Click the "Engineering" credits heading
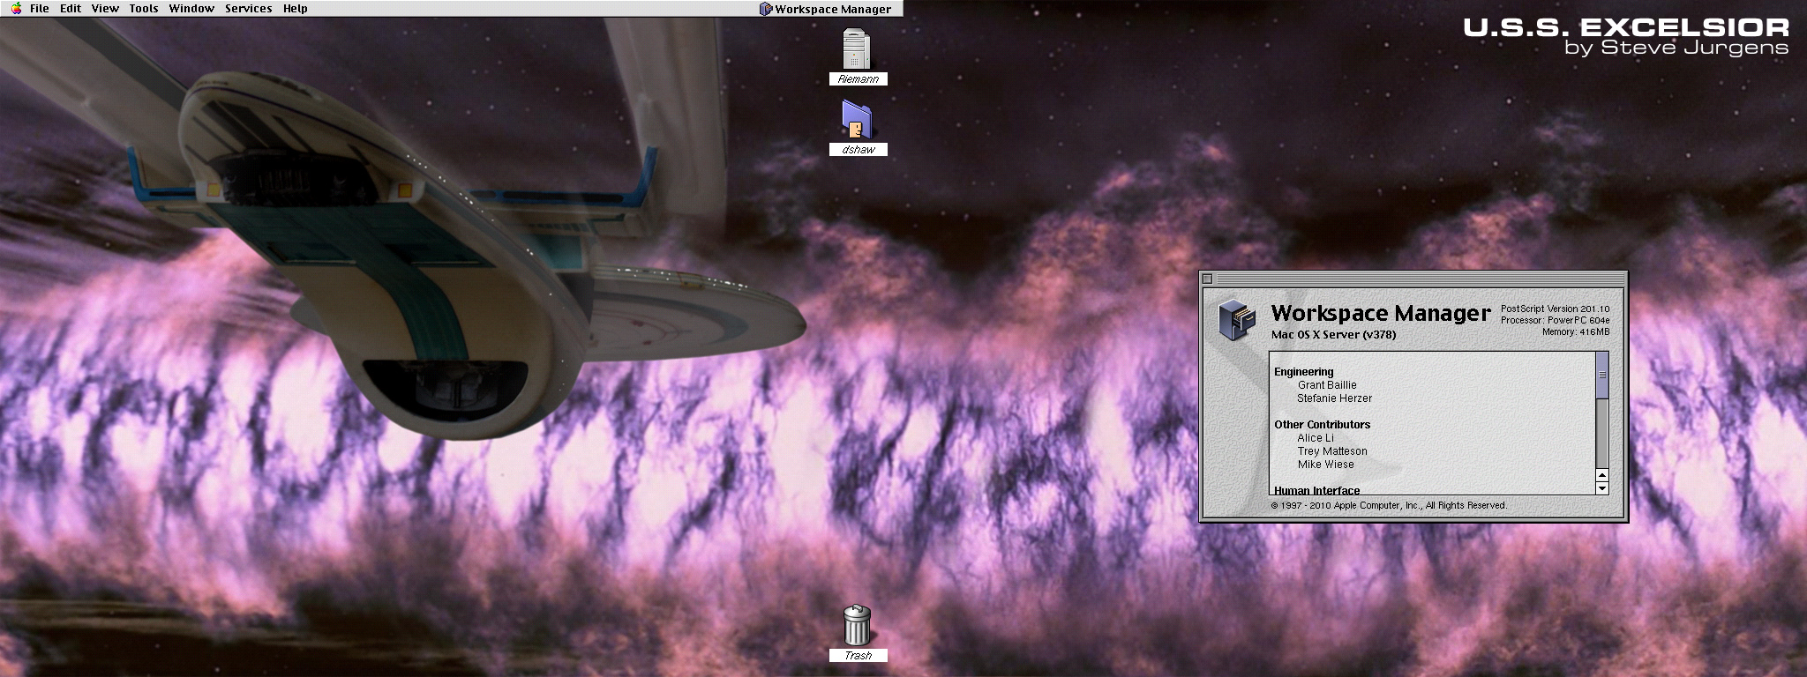Viewport: 1807px width, 677px height. tap(1303, 372)
